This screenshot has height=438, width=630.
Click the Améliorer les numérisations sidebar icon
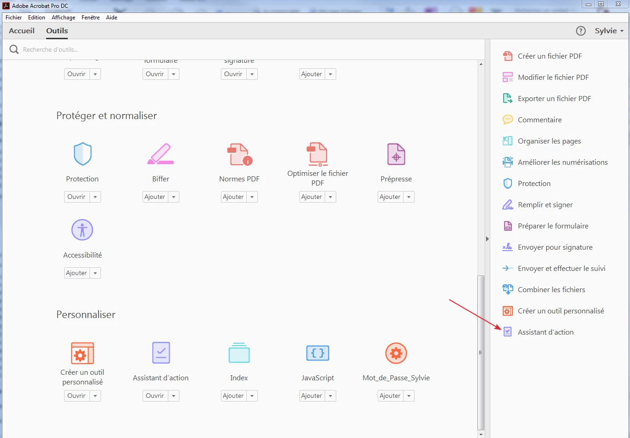[x=507, y=162]
